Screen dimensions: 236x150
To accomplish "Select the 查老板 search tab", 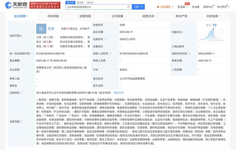I will [80, 3].
